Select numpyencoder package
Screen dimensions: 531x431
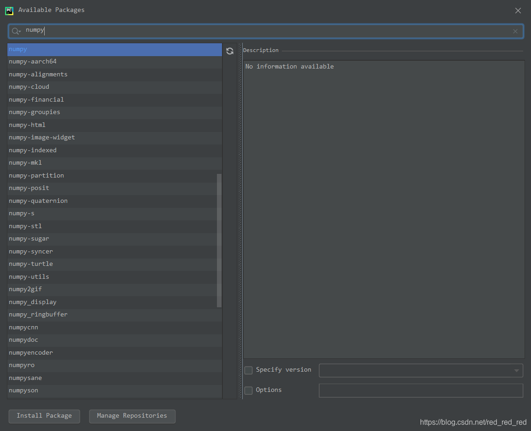(115, 353)
